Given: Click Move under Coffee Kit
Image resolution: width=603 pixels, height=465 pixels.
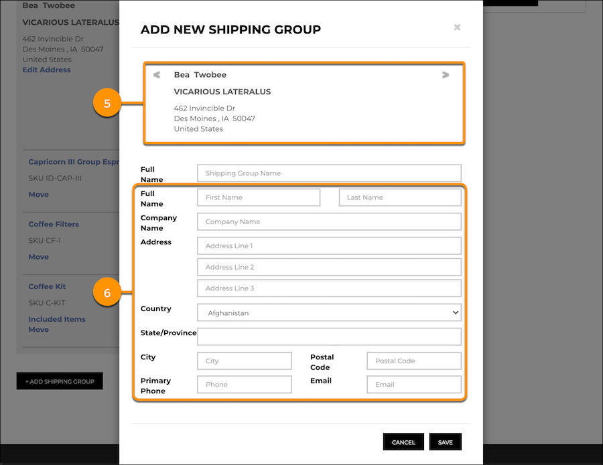Looking at the screenshot, I should pyautogui.click(x=38, y=329).
